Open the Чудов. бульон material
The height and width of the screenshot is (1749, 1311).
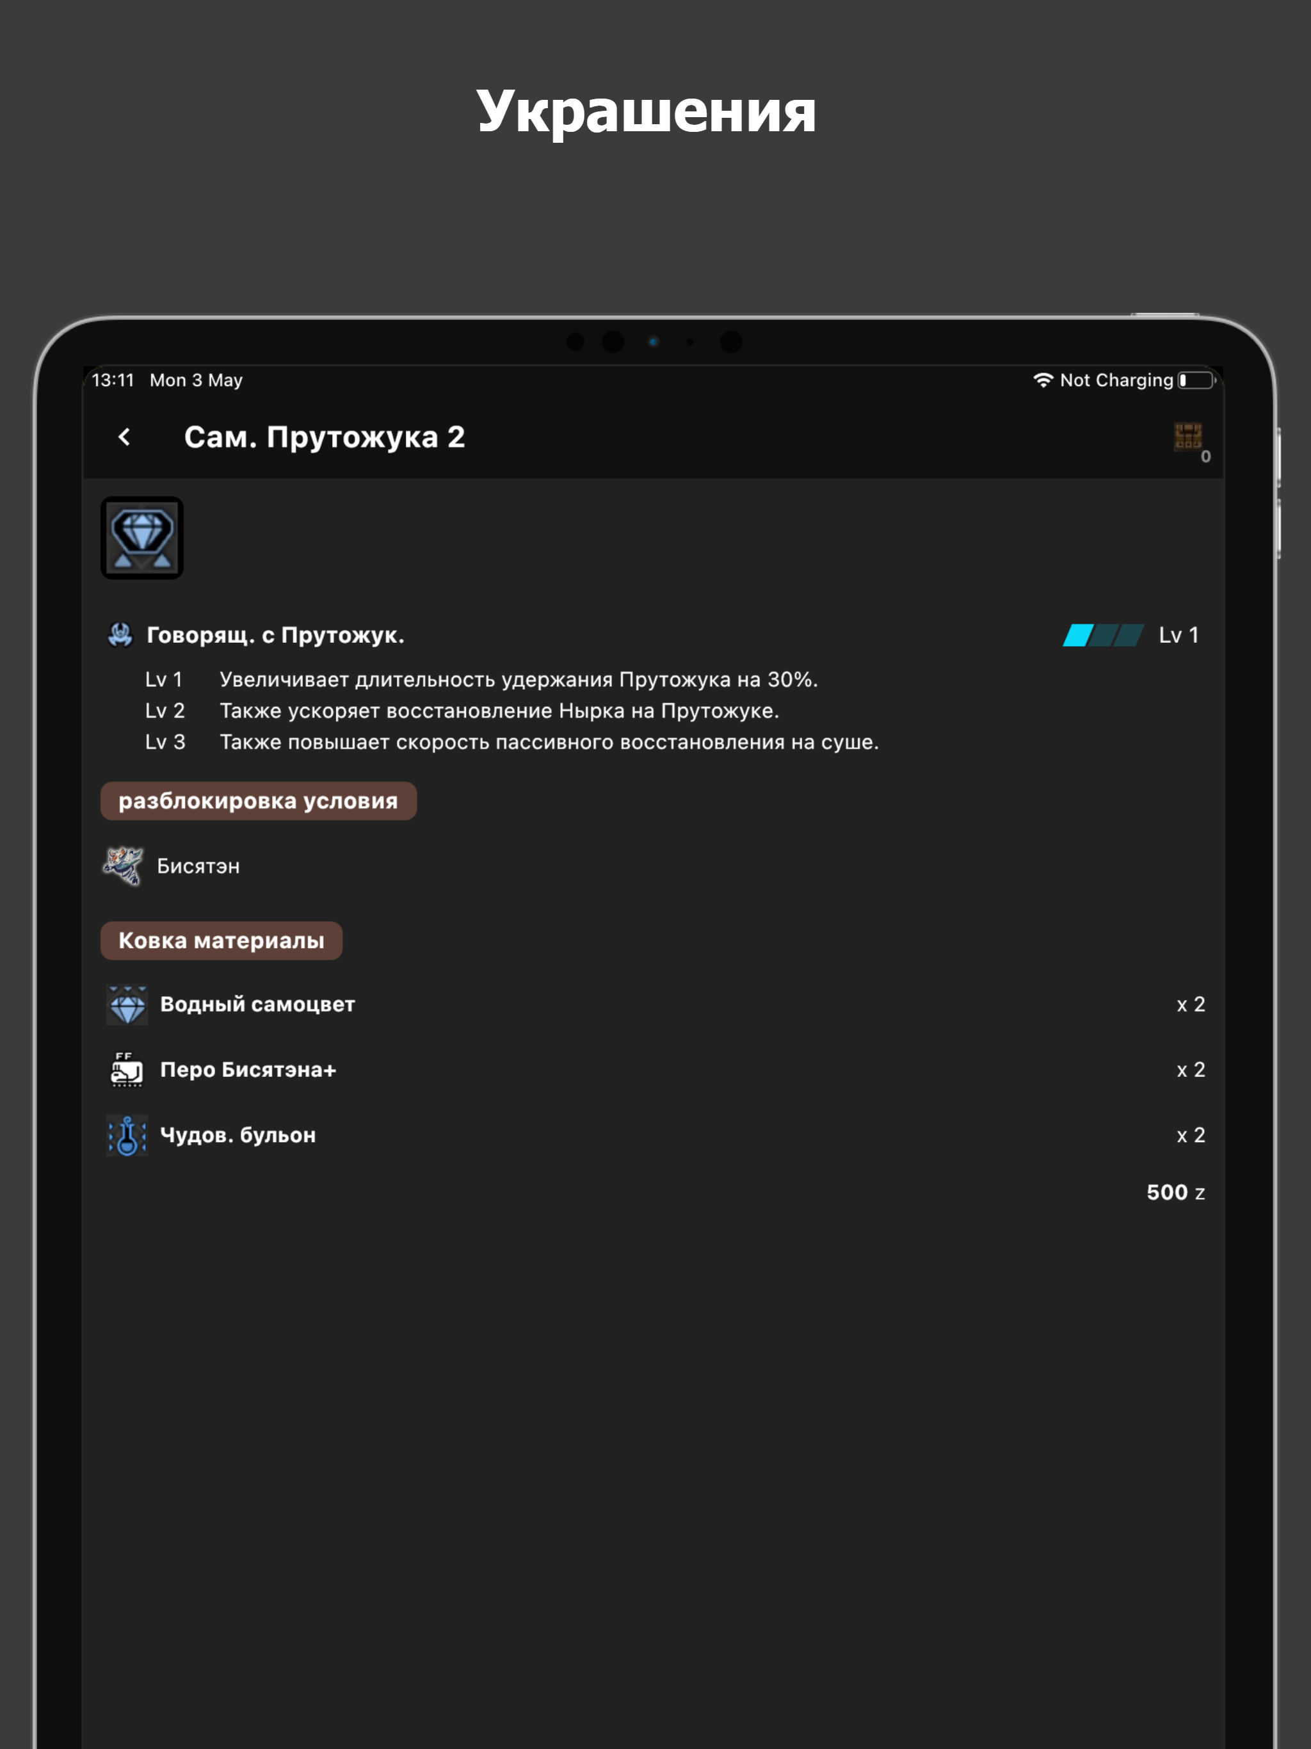pyautogui.click(x=238, y=1136)
